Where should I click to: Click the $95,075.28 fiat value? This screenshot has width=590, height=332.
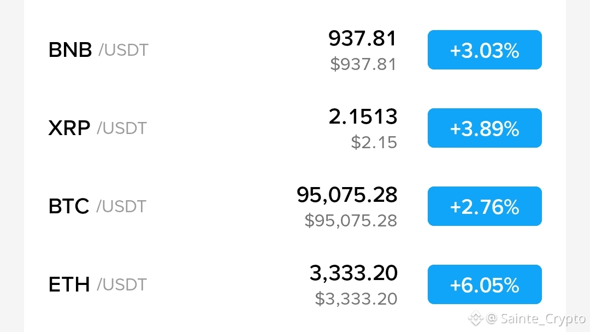pos(351,220)
